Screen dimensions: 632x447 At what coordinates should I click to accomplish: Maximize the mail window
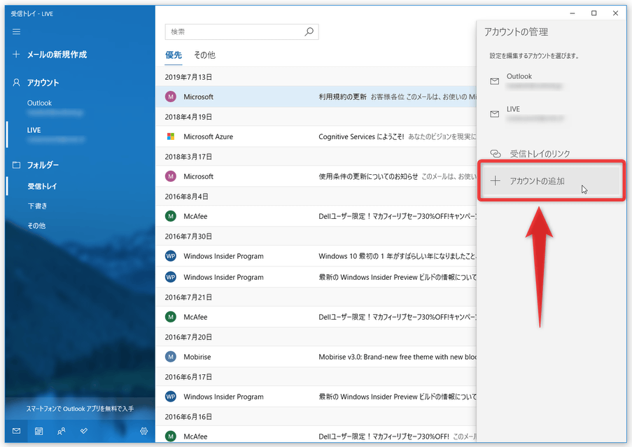594,13
